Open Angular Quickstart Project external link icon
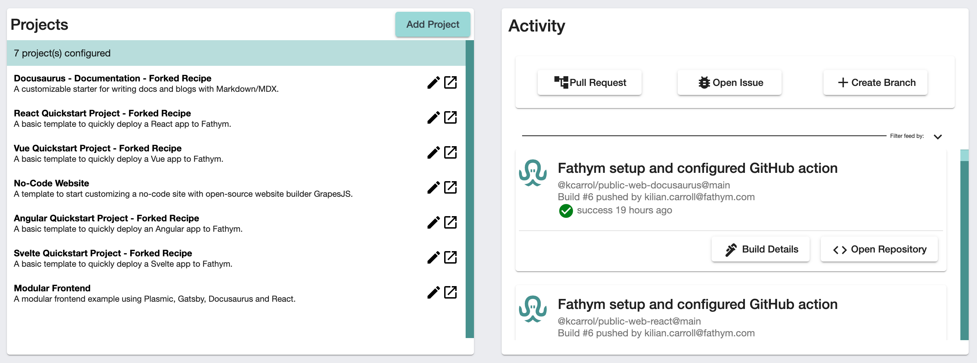 [450, 223]
